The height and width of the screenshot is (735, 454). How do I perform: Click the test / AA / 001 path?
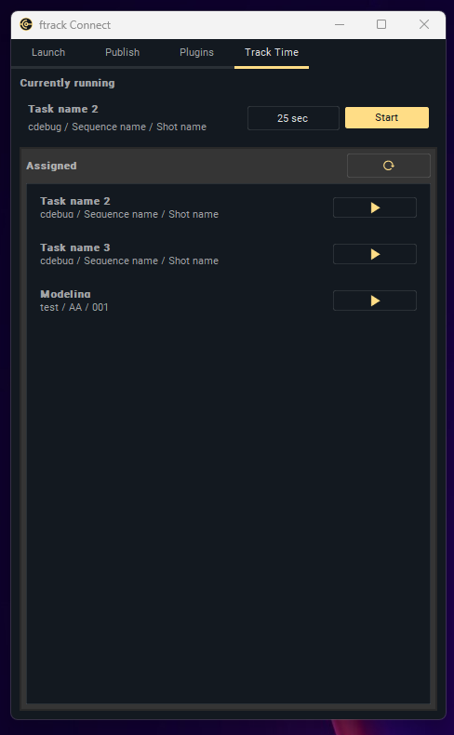[74, 308]
